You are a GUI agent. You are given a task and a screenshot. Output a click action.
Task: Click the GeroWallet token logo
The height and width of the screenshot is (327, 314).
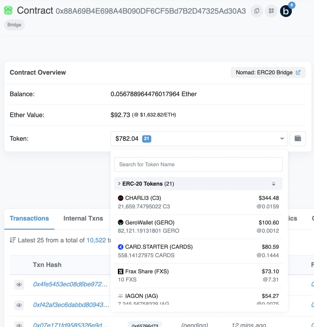click(121, 223)
